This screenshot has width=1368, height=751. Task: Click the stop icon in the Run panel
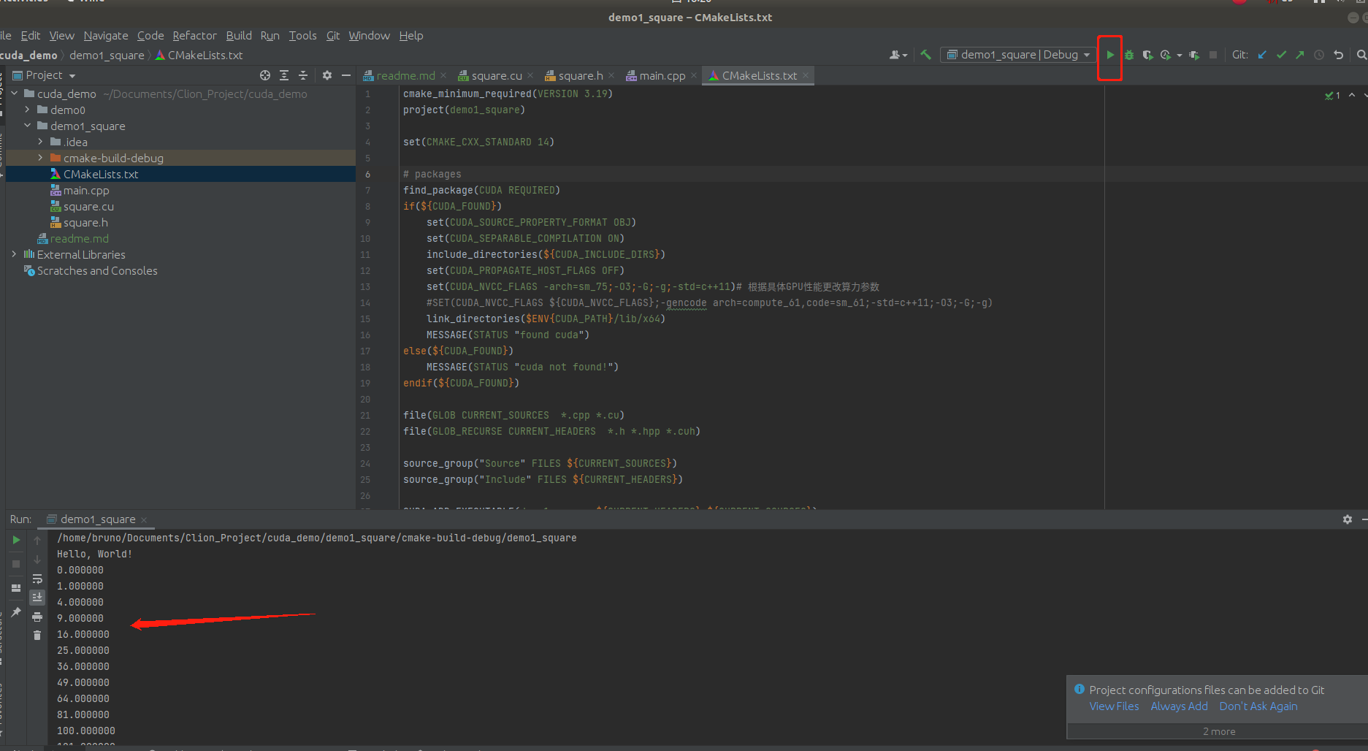(16, 564)
